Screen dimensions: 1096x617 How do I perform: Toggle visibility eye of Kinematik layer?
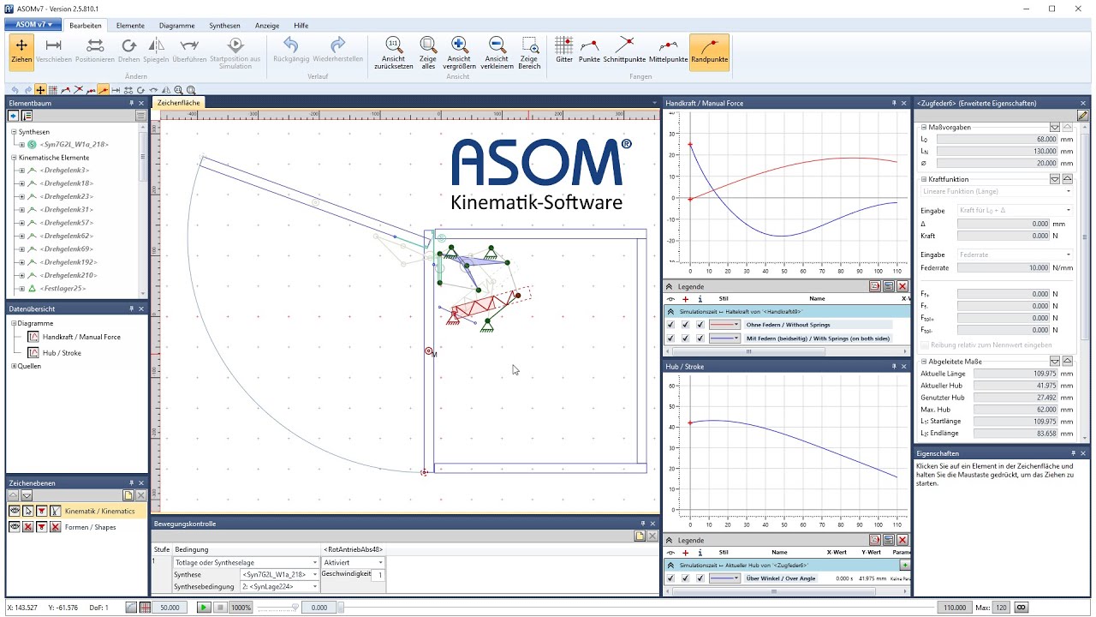pyautogui.click(x=14, y=511)
